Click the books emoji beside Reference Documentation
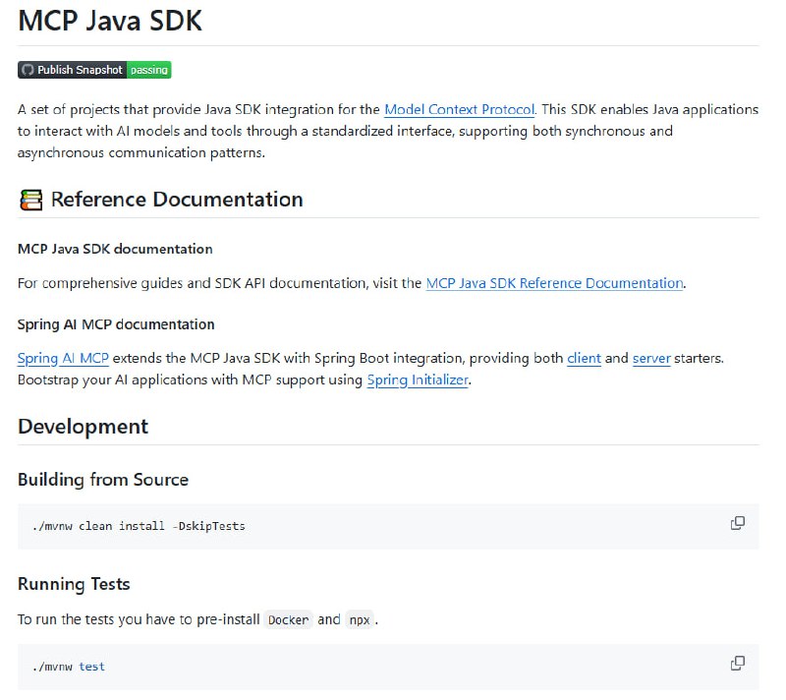Screen dimensions: 786x700 click(29, 199)
